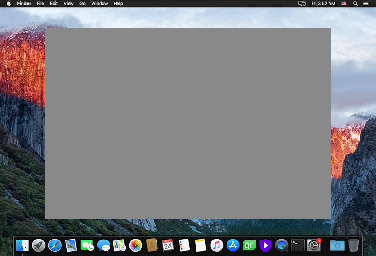This screenshot has height=256, width=376.
Task: Open Contacts address book icon
Action: (152, 245)
